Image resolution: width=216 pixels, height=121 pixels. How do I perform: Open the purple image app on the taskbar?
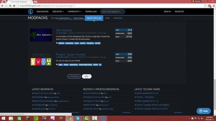coord(53,118)
